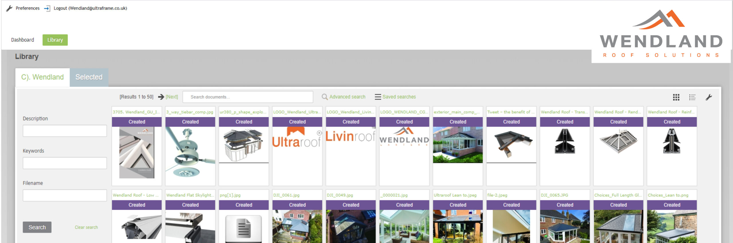Click the 3_way_tiebar_comp.jpg filename
The image size is (733, 243).
[x=190, y=112]
